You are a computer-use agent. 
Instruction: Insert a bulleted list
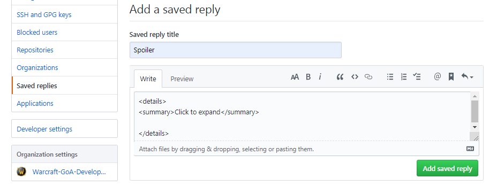[x=390, y=77]
